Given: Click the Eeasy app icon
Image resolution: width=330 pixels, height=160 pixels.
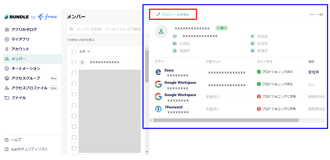Looking at the screenshot, I should [158, 72].
